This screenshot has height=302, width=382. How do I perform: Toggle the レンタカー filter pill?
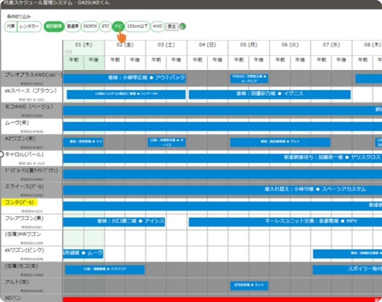pos(29,26)
